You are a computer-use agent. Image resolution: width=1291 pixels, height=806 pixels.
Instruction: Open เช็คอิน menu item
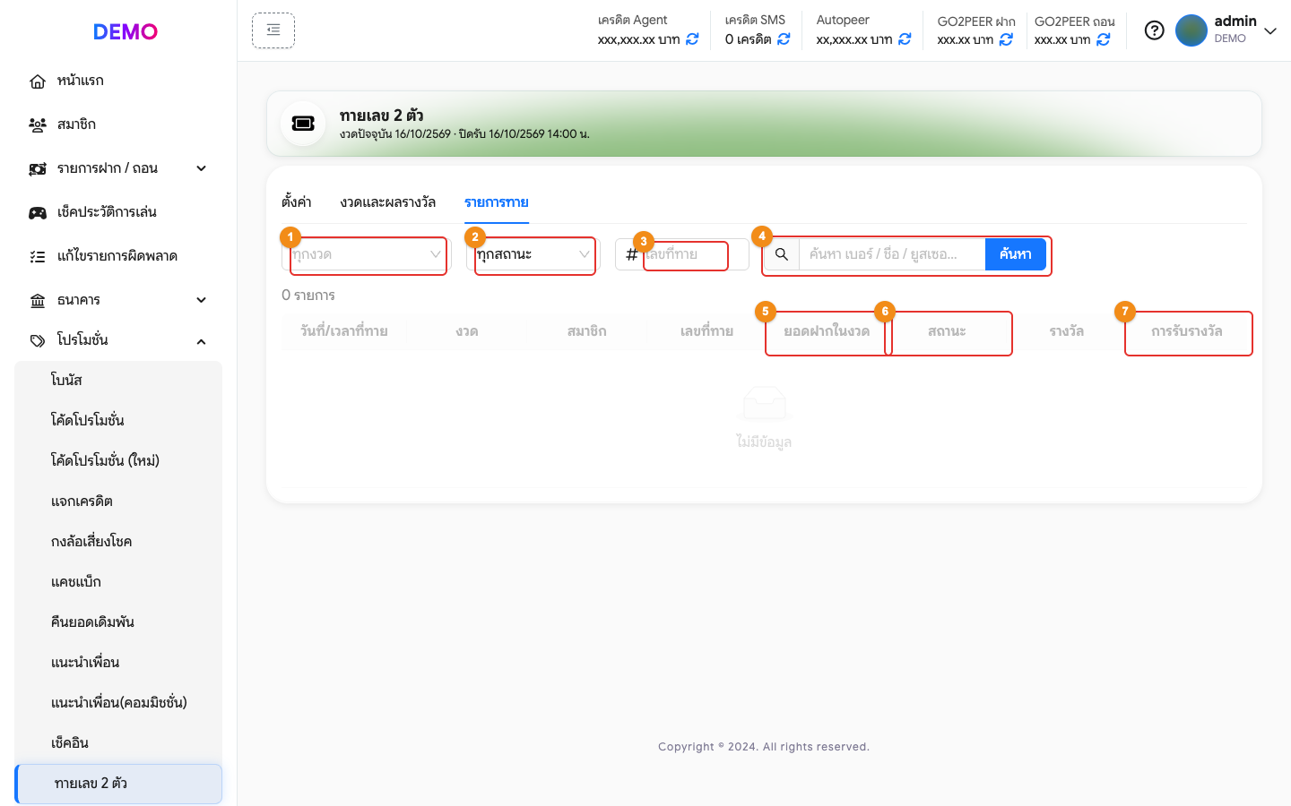click(118, 742)
